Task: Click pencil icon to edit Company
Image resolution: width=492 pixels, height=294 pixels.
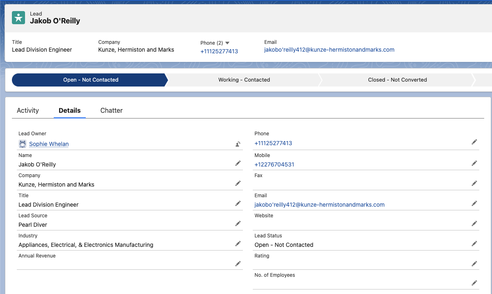Action: [238, 183]
